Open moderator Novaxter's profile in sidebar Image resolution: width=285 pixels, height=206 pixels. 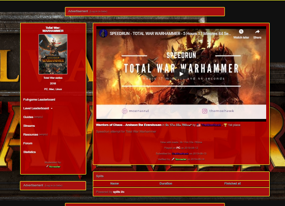point(55,167)
